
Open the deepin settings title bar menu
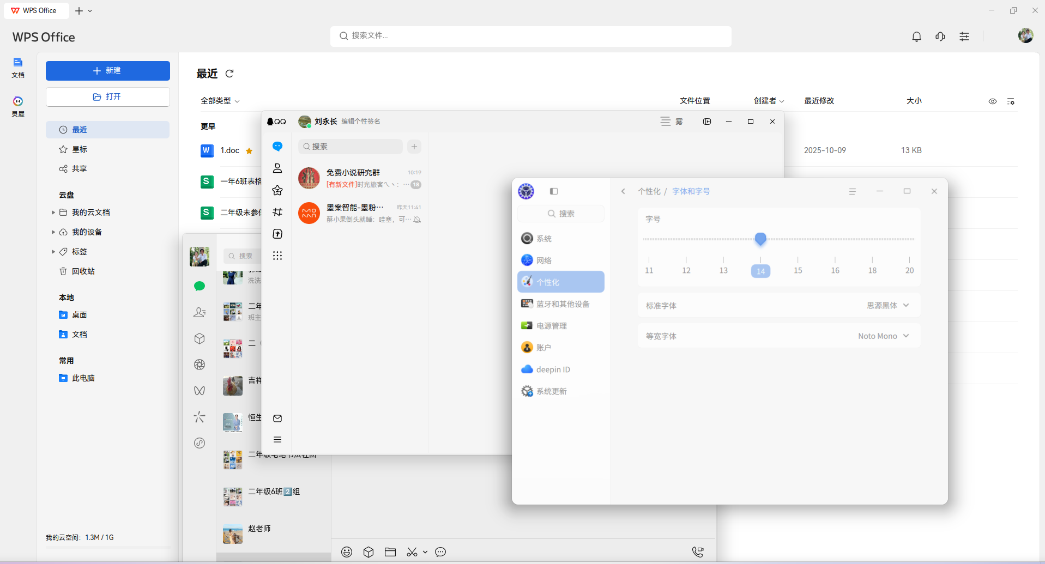tap(853, 191)
